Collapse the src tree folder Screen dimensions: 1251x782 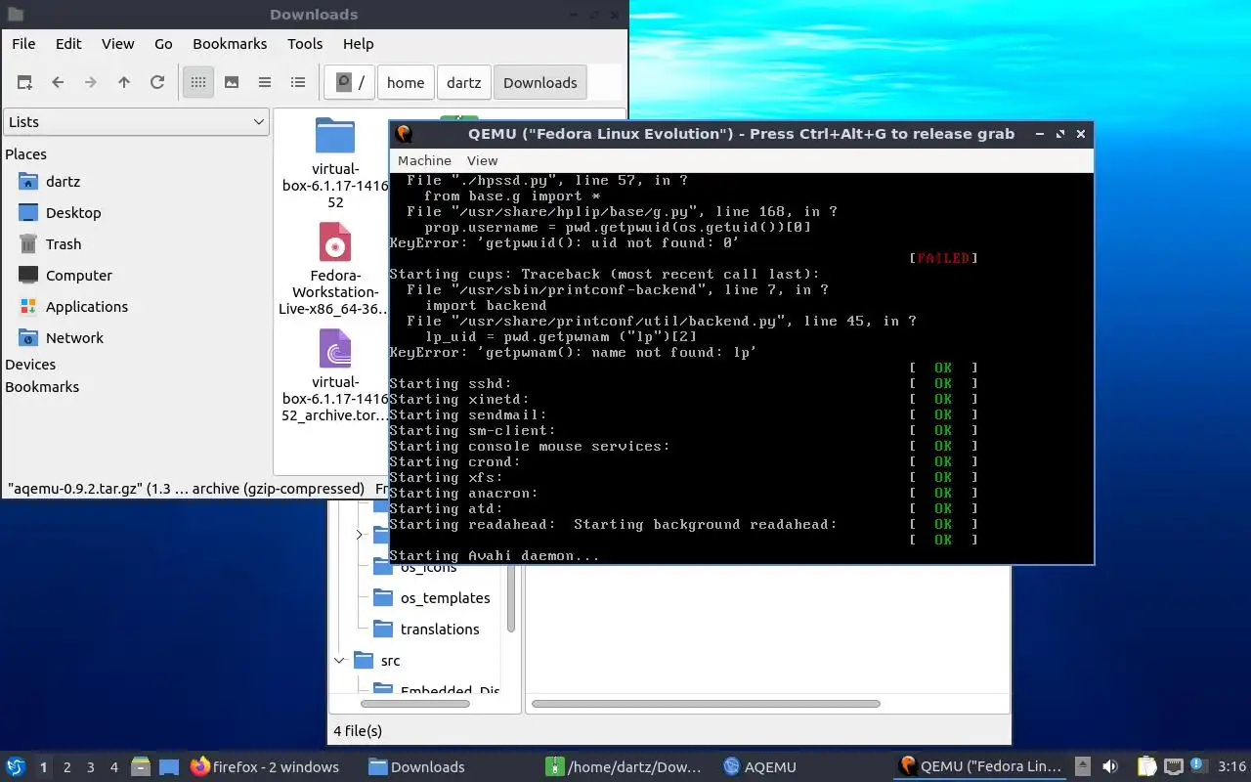340,661
